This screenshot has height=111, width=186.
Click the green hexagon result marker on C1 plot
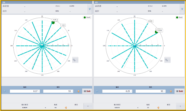(x=53, y=23)
